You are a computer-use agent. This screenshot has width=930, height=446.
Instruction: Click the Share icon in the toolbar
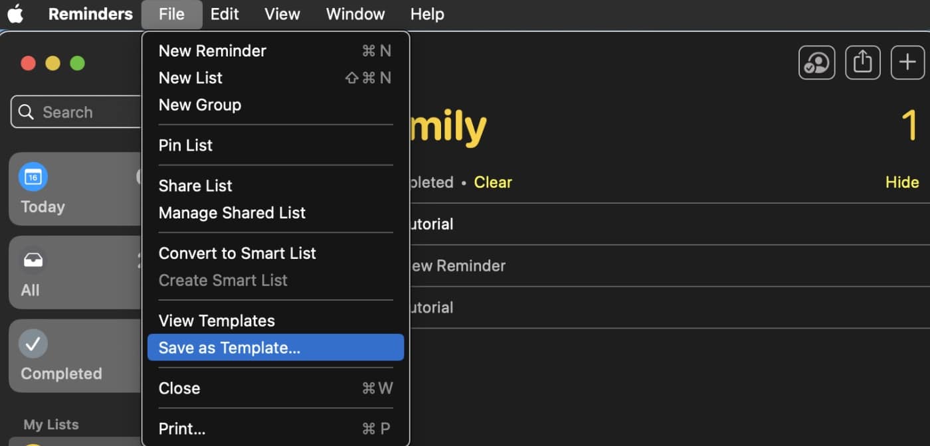coord(862,63)
